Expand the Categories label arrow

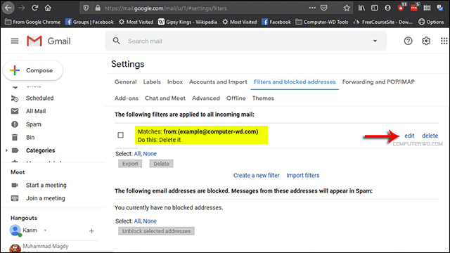tap(6, 150)
